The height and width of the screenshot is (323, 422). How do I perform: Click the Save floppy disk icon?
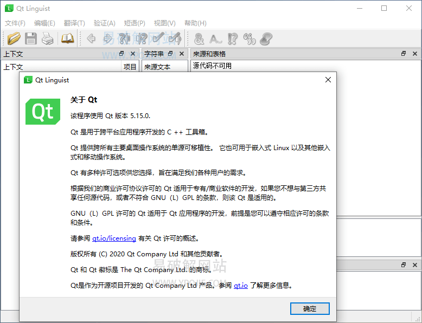point(31,38)
